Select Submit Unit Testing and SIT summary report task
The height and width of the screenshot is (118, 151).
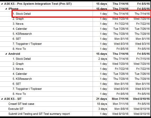tap(39, 114)
